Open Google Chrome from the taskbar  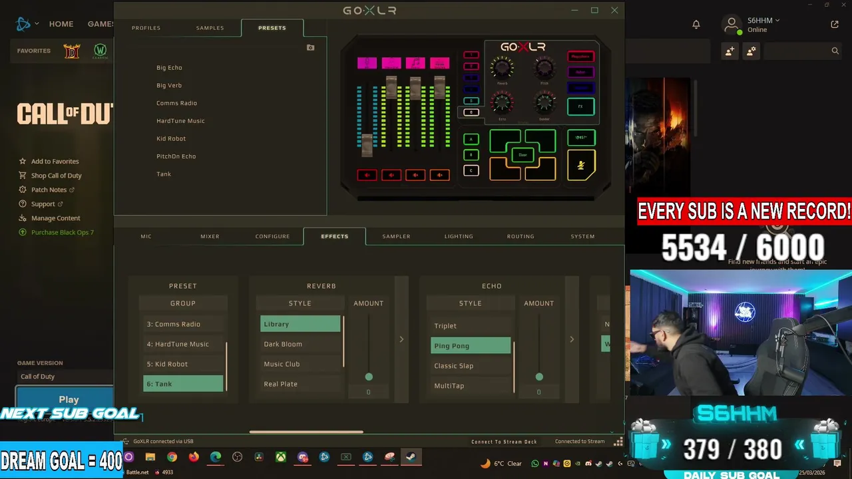(x=172, y=457)
